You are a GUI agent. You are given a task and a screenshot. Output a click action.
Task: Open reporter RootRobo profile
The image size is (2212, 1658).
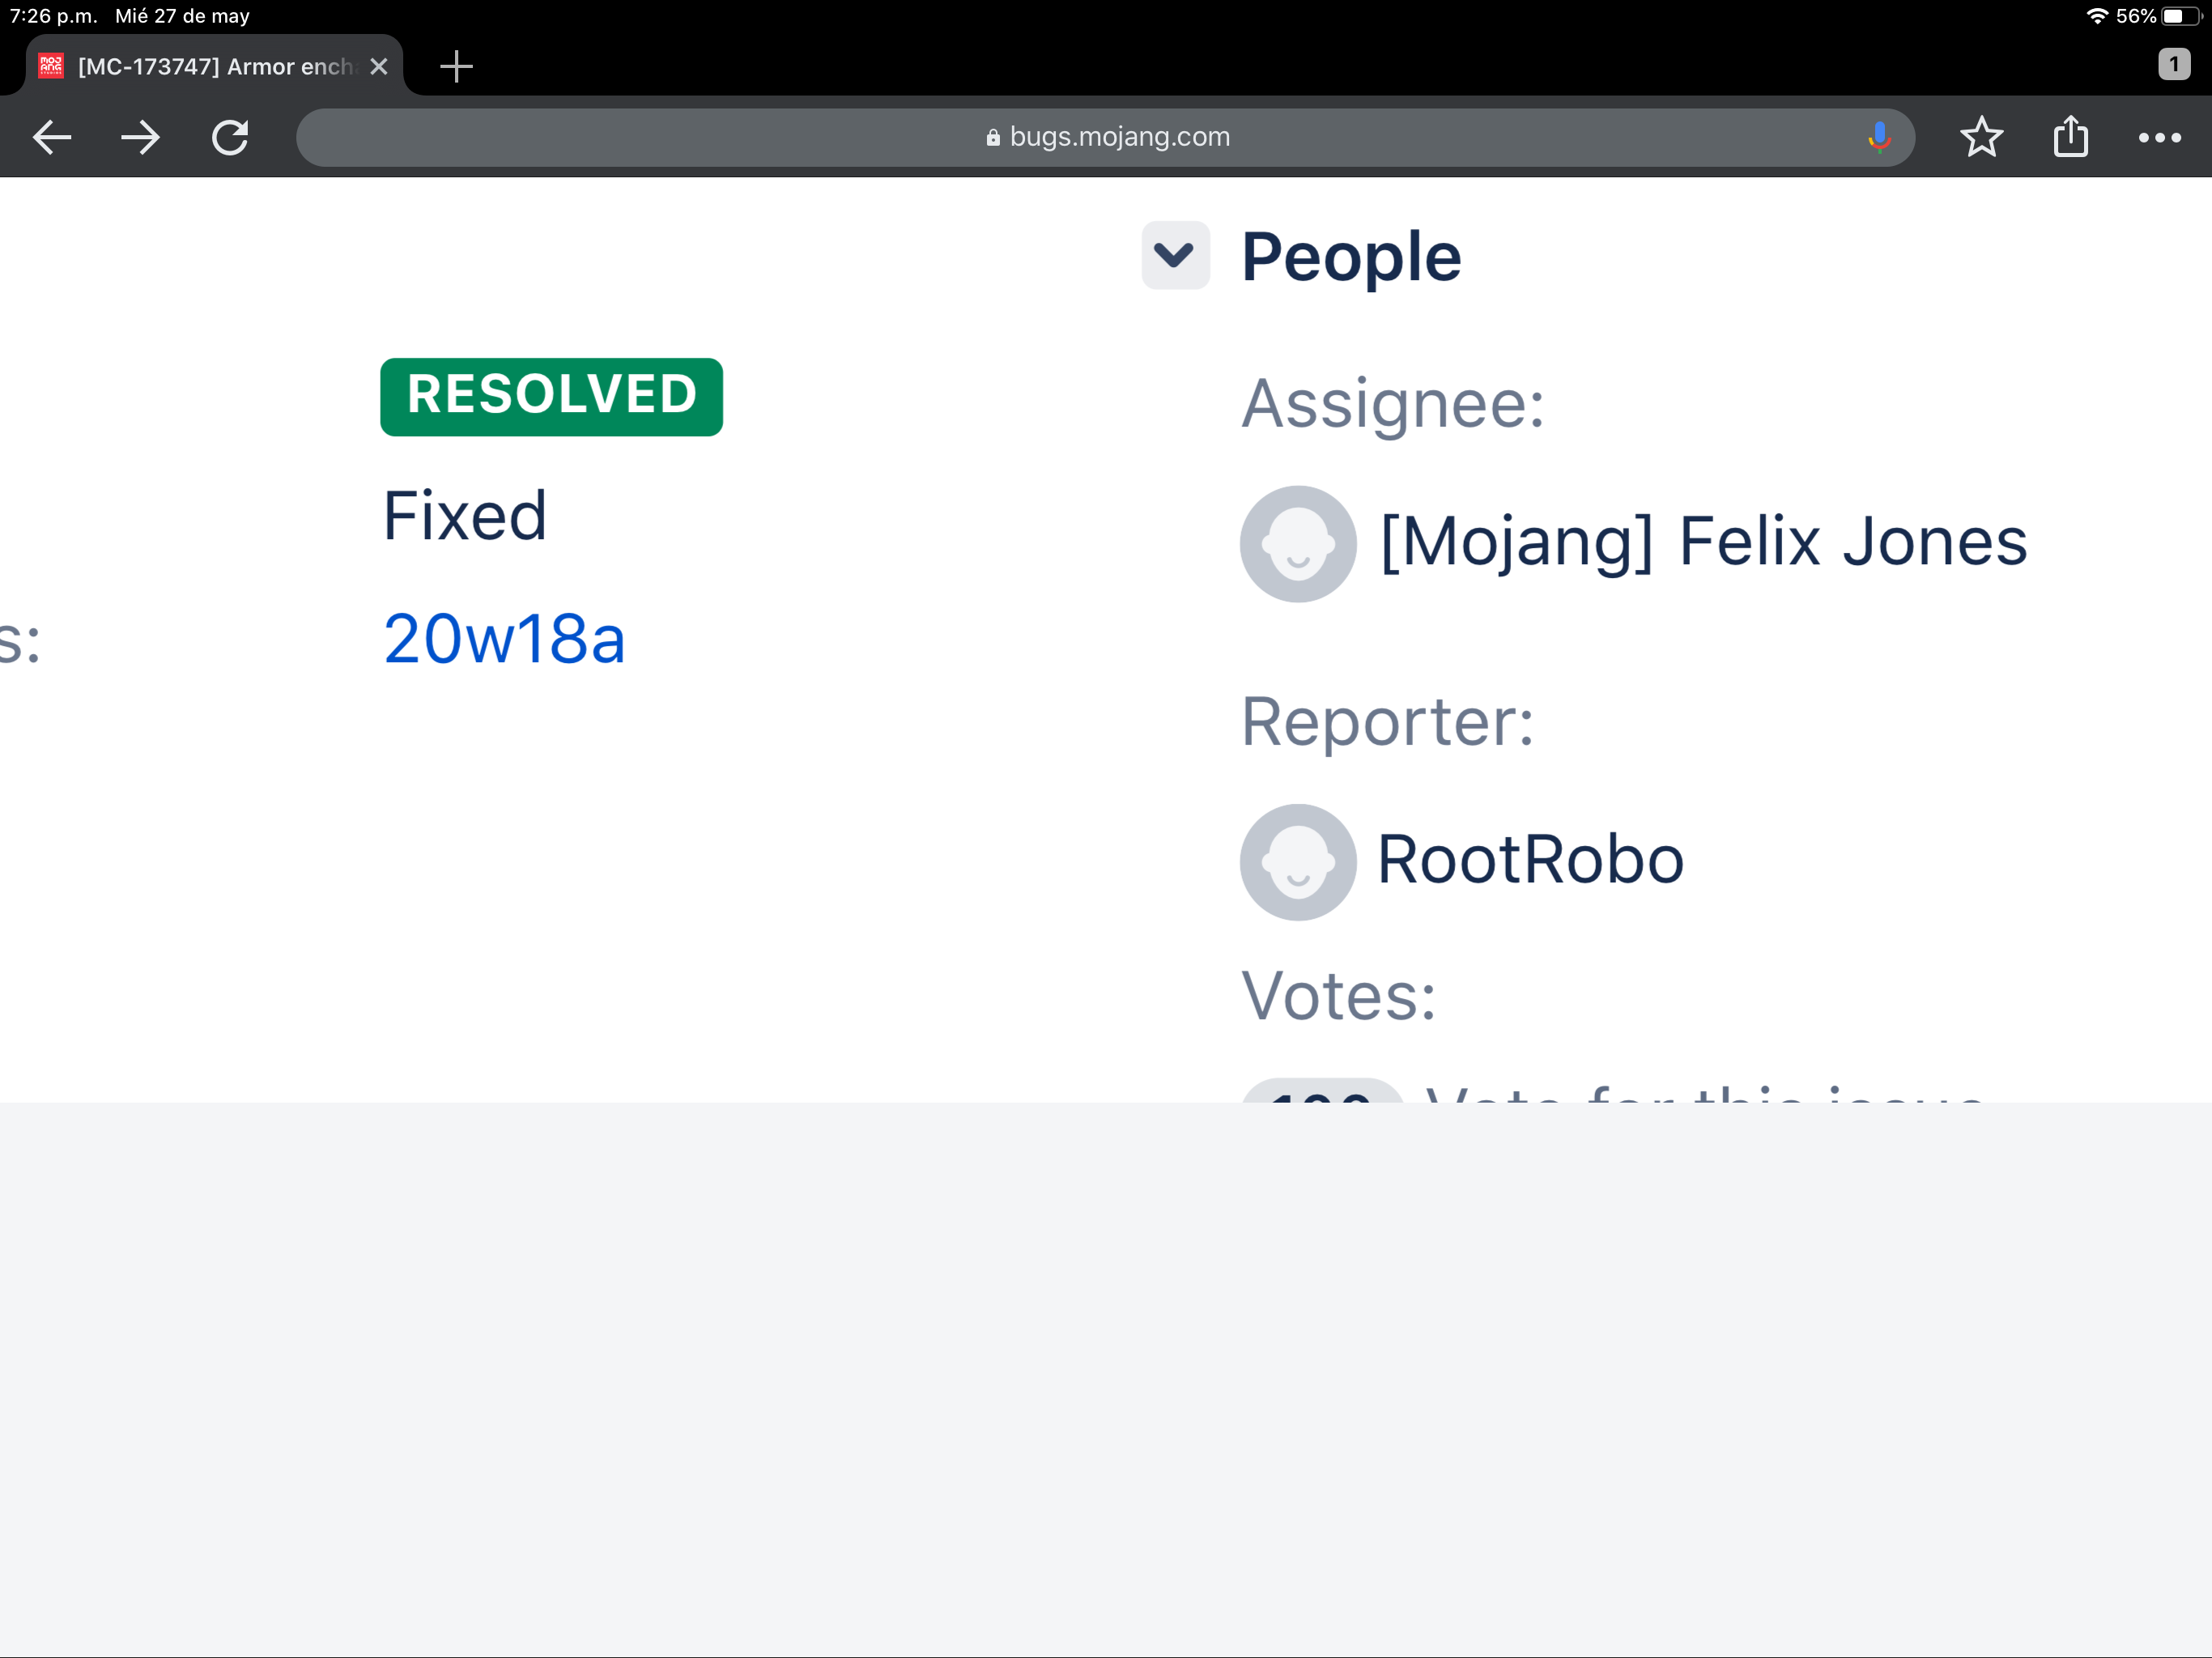[1530, 860]
